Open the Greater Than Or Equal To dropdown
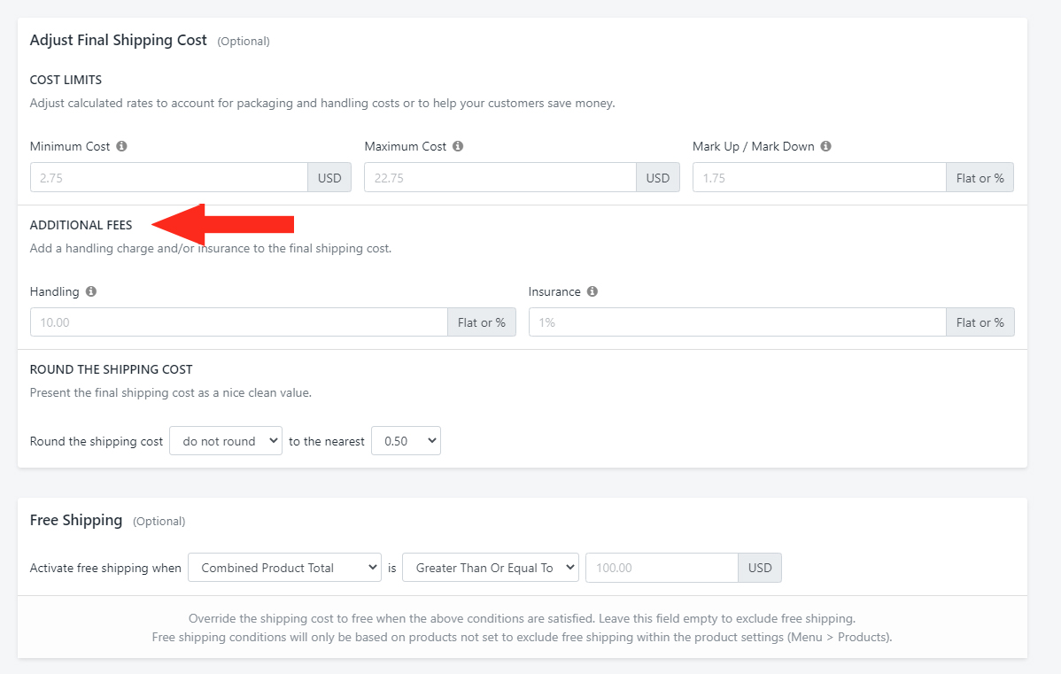The image size is (1061, 674). 491,567
